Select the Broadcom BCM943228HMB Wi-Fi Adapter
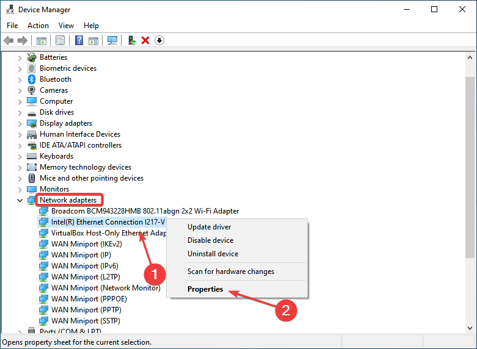477x349 pixels. [x=145, y=211]
